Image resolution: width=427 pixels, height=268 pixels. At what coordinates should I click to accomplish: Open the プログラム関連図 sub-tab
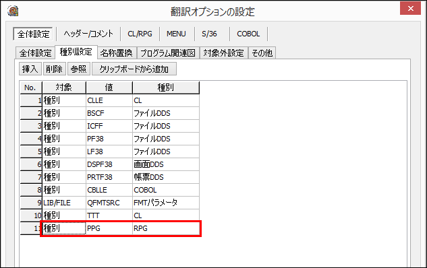pyautogui.click(x=168, y=53)
